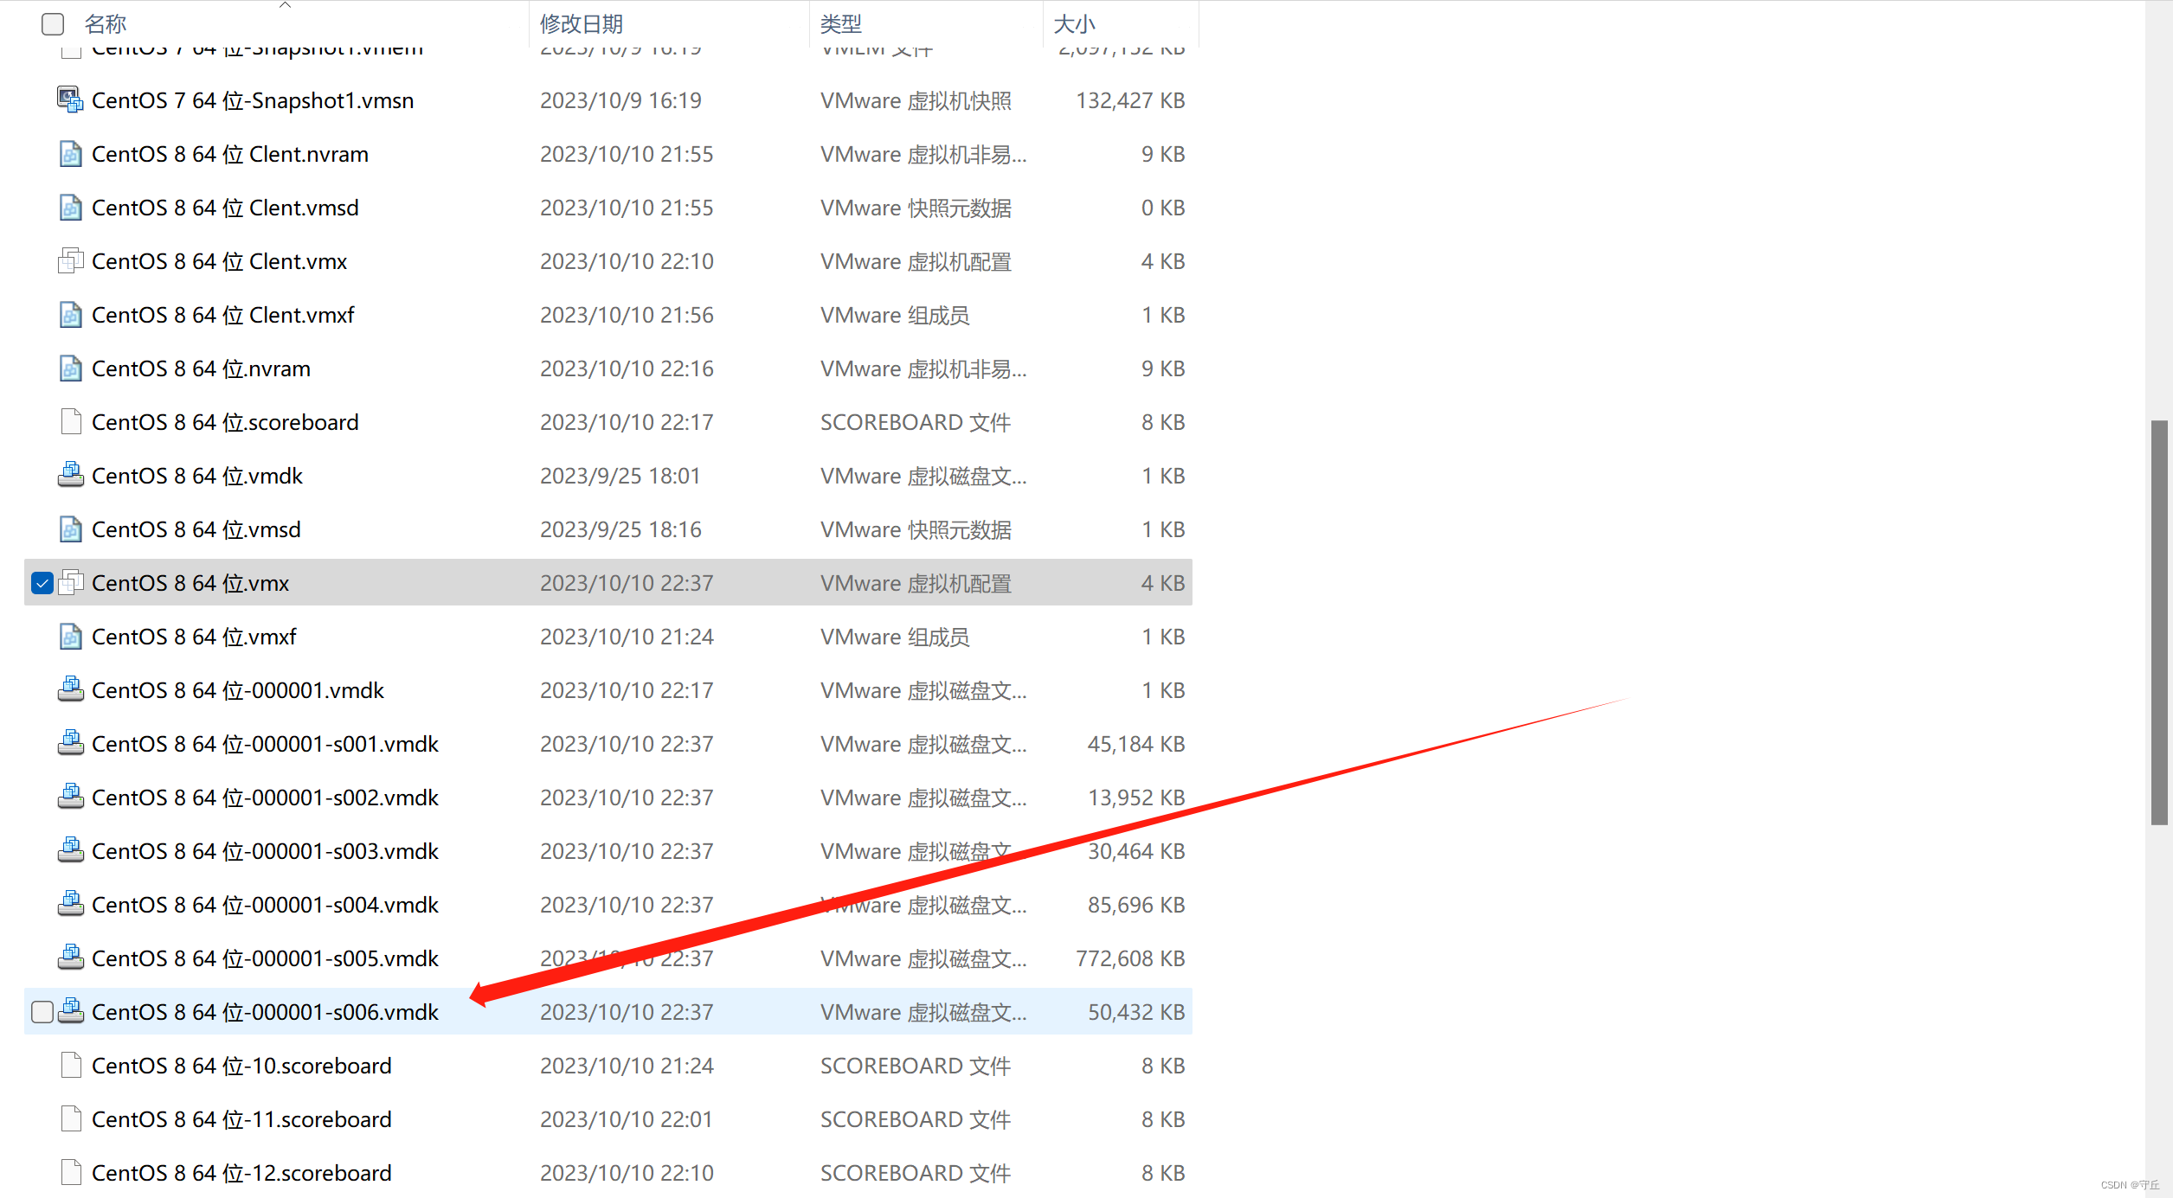The width and height of the screenshot is (2173, 1198).
Task: Select file CentOS 8 64 位-000001.vmdk
Action: 237,690
